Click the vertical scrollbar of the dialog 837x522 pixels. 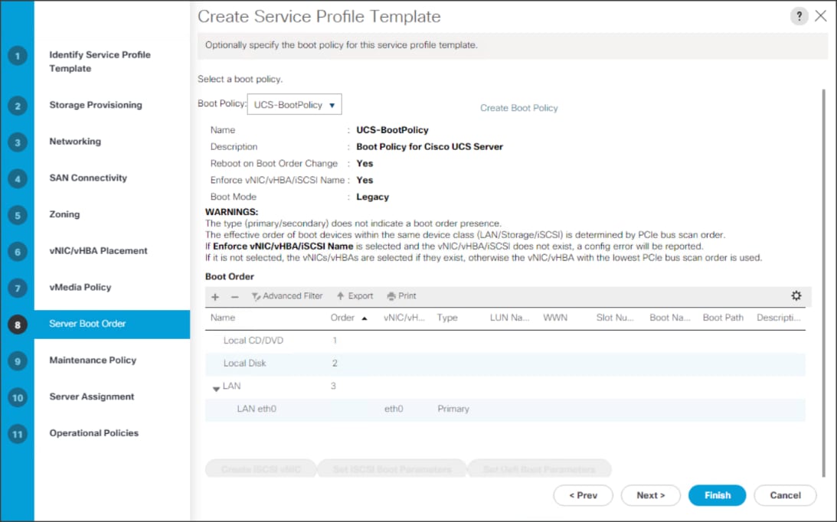(x=824, y=276)
